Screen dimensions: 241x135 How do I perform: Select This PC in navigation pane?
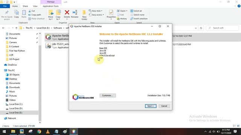point(11,70)
